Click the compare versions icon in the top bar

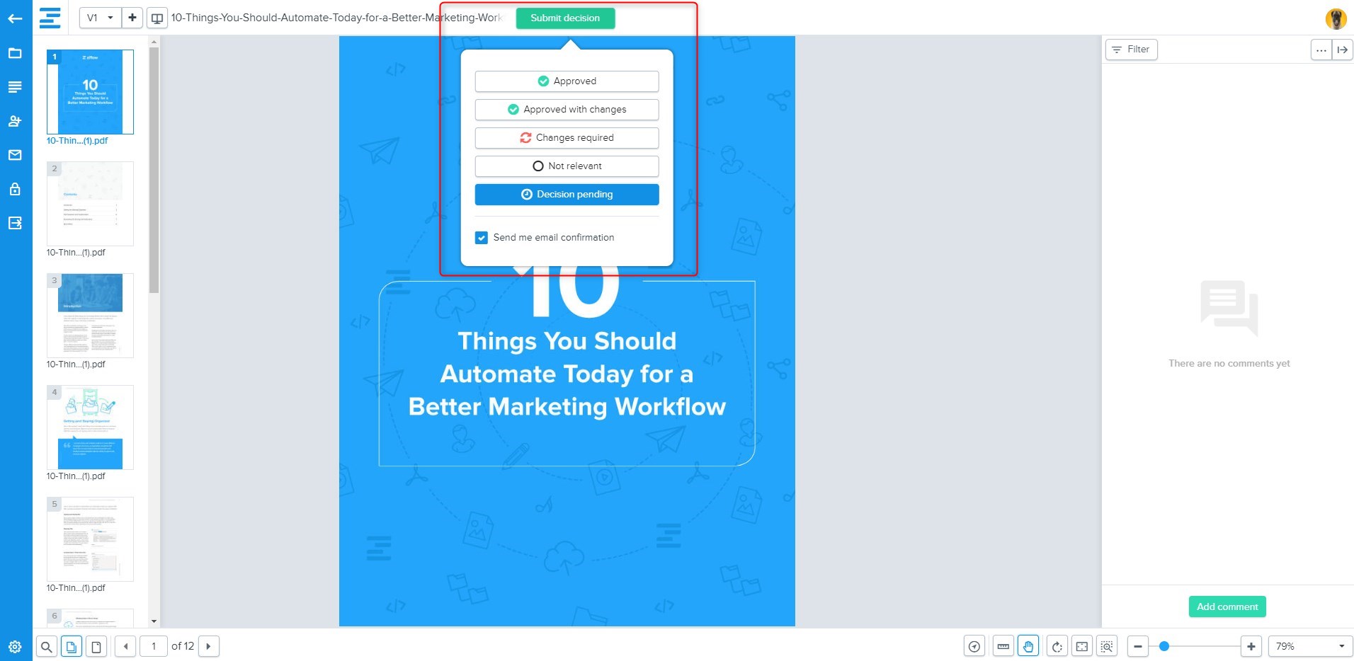click(157, 18)
